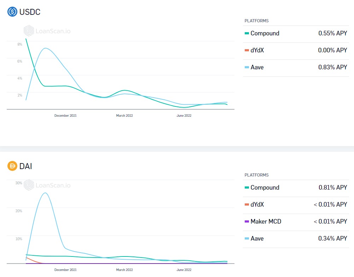Click the DAI heading text

coord(26,166)
